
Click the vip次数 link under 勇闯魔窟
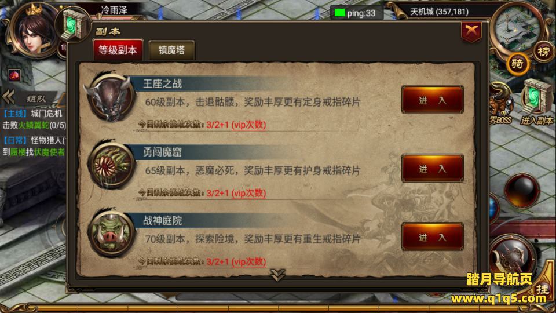click(x=248, y=193)
